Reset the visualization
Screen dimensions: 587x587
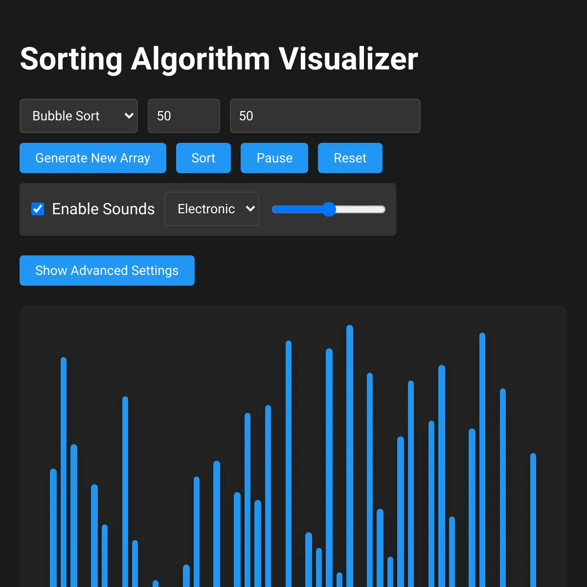tap(350, 158)
